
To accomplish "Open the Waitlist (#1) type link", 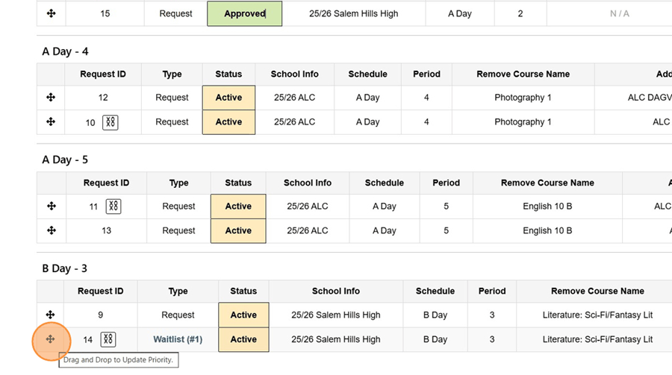I will coord(178,339).
